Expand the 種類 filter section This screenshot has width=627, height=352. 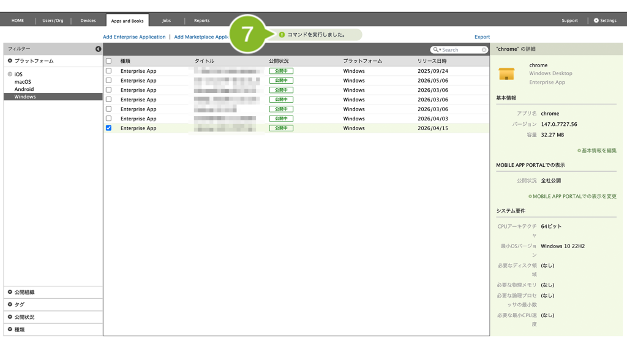click(10, 329)
